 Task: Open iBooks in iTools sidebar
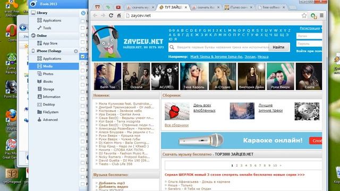coord(47,81)
